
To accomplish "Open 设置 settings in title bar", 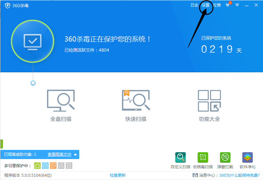I will click(x=205, y=5).
